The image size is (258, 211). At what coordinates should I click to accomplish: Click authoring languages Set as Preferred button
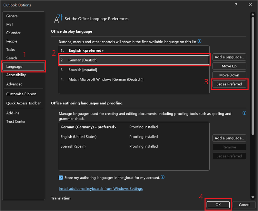229,156
